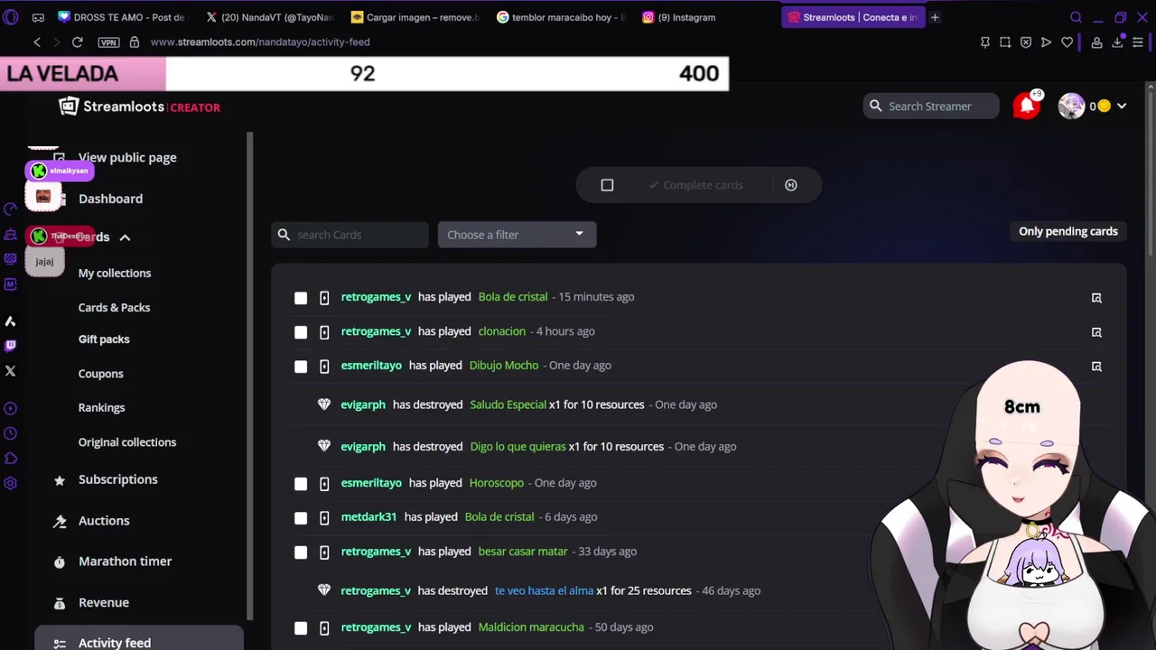Check the box for retrogames_v Bola de cristal
The width and height of the screenshot is (1156, 650).
click(x=301, y=298)
